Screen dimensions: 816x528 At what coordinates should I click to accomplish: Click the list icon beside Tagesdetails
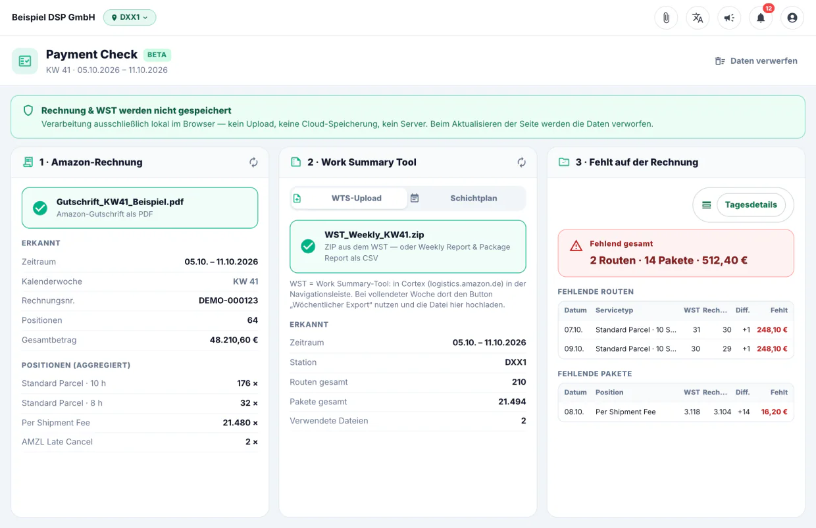706,205
